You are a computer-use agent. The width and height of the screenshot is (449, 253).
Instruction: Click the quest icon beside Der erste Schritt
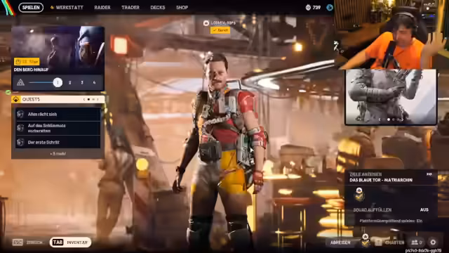pyautogui.click(x=20, y=142)
